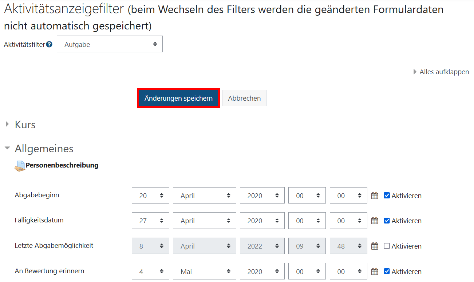The width and height of the screenshot is (474, 282).
Task: Open the year dropdown for An Bewertung erinnern
Action: pyautogui.click(x=262, y=271)
